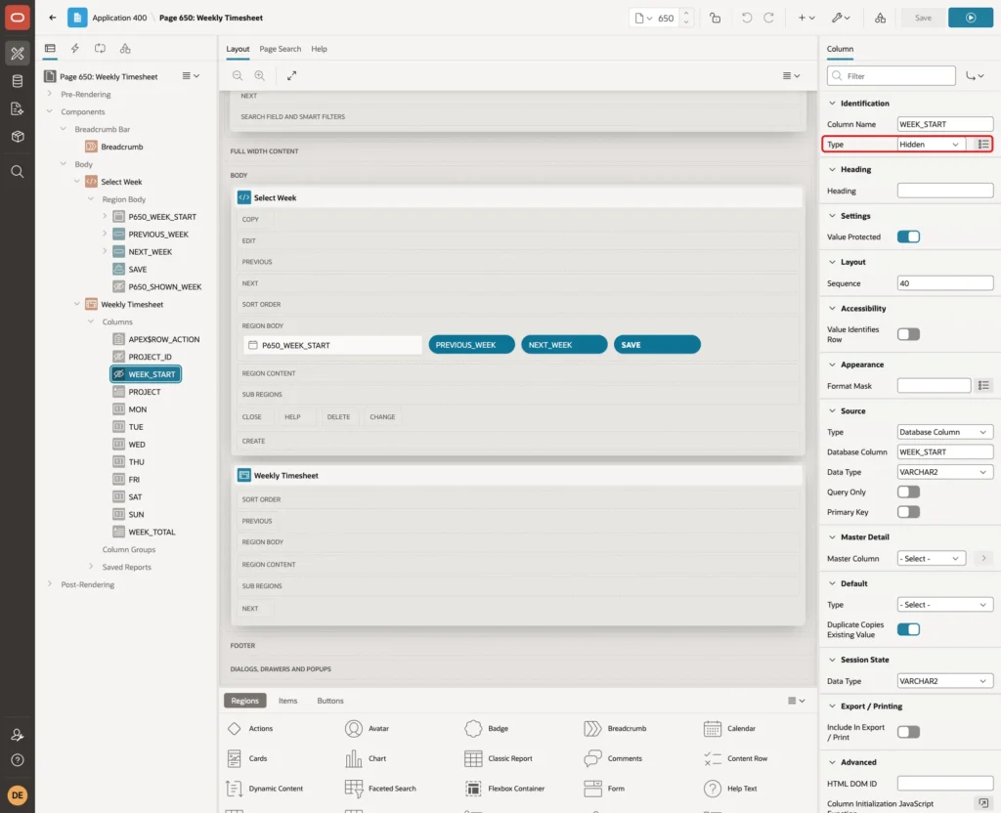The height and width of the screenshot is (813, 1001).
Task: Open Team Development icon in sidebar
Action: pyautogui.click(x=18, y=108)
